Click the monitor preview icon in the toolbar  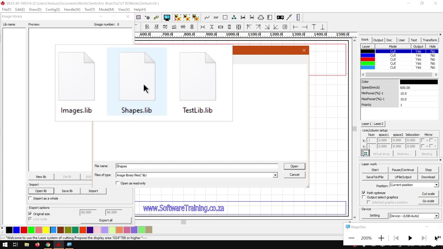[x=167, y=17]
